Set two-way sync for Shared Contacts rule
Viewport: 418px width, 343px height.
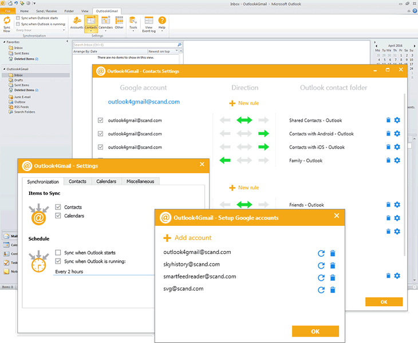pos(244,120)
